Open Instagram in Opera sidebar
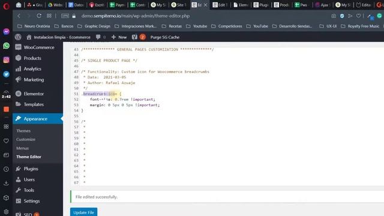This screenshot has width=384, height=216. pos(6,60)
